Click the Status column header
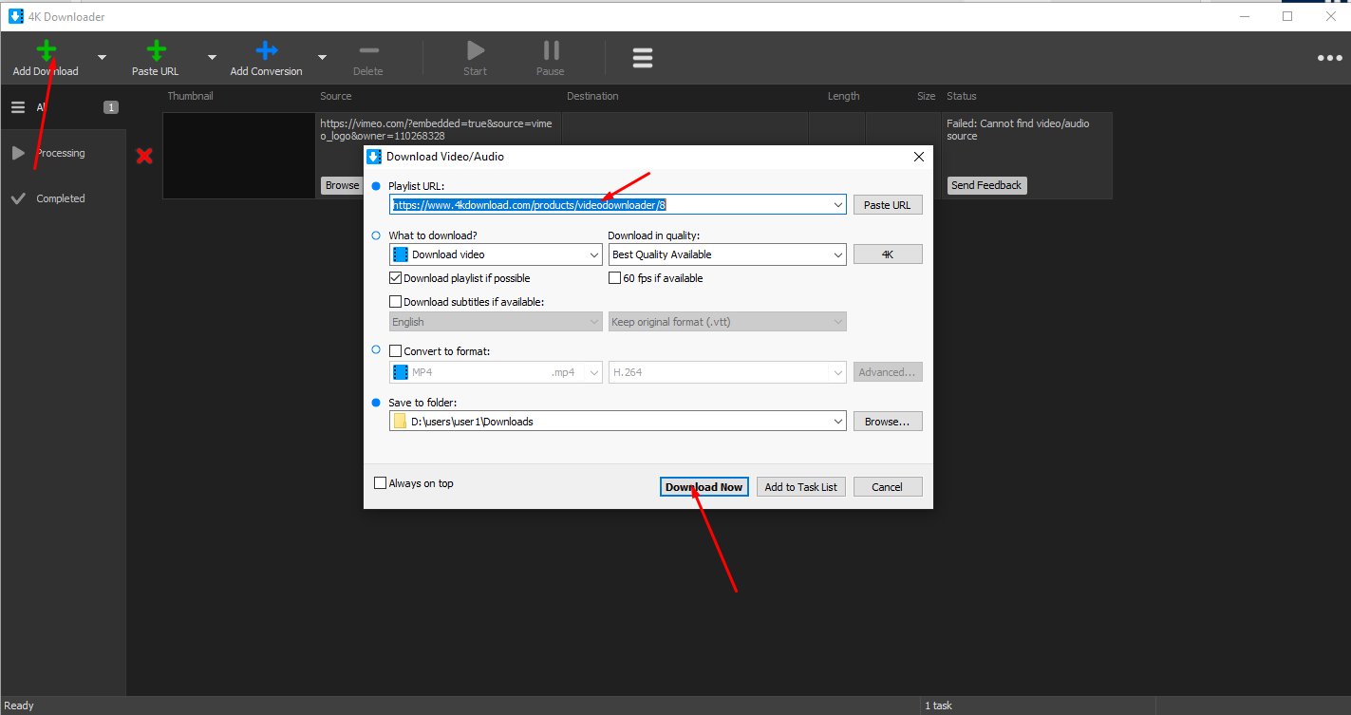 click(x=962, y=96)
